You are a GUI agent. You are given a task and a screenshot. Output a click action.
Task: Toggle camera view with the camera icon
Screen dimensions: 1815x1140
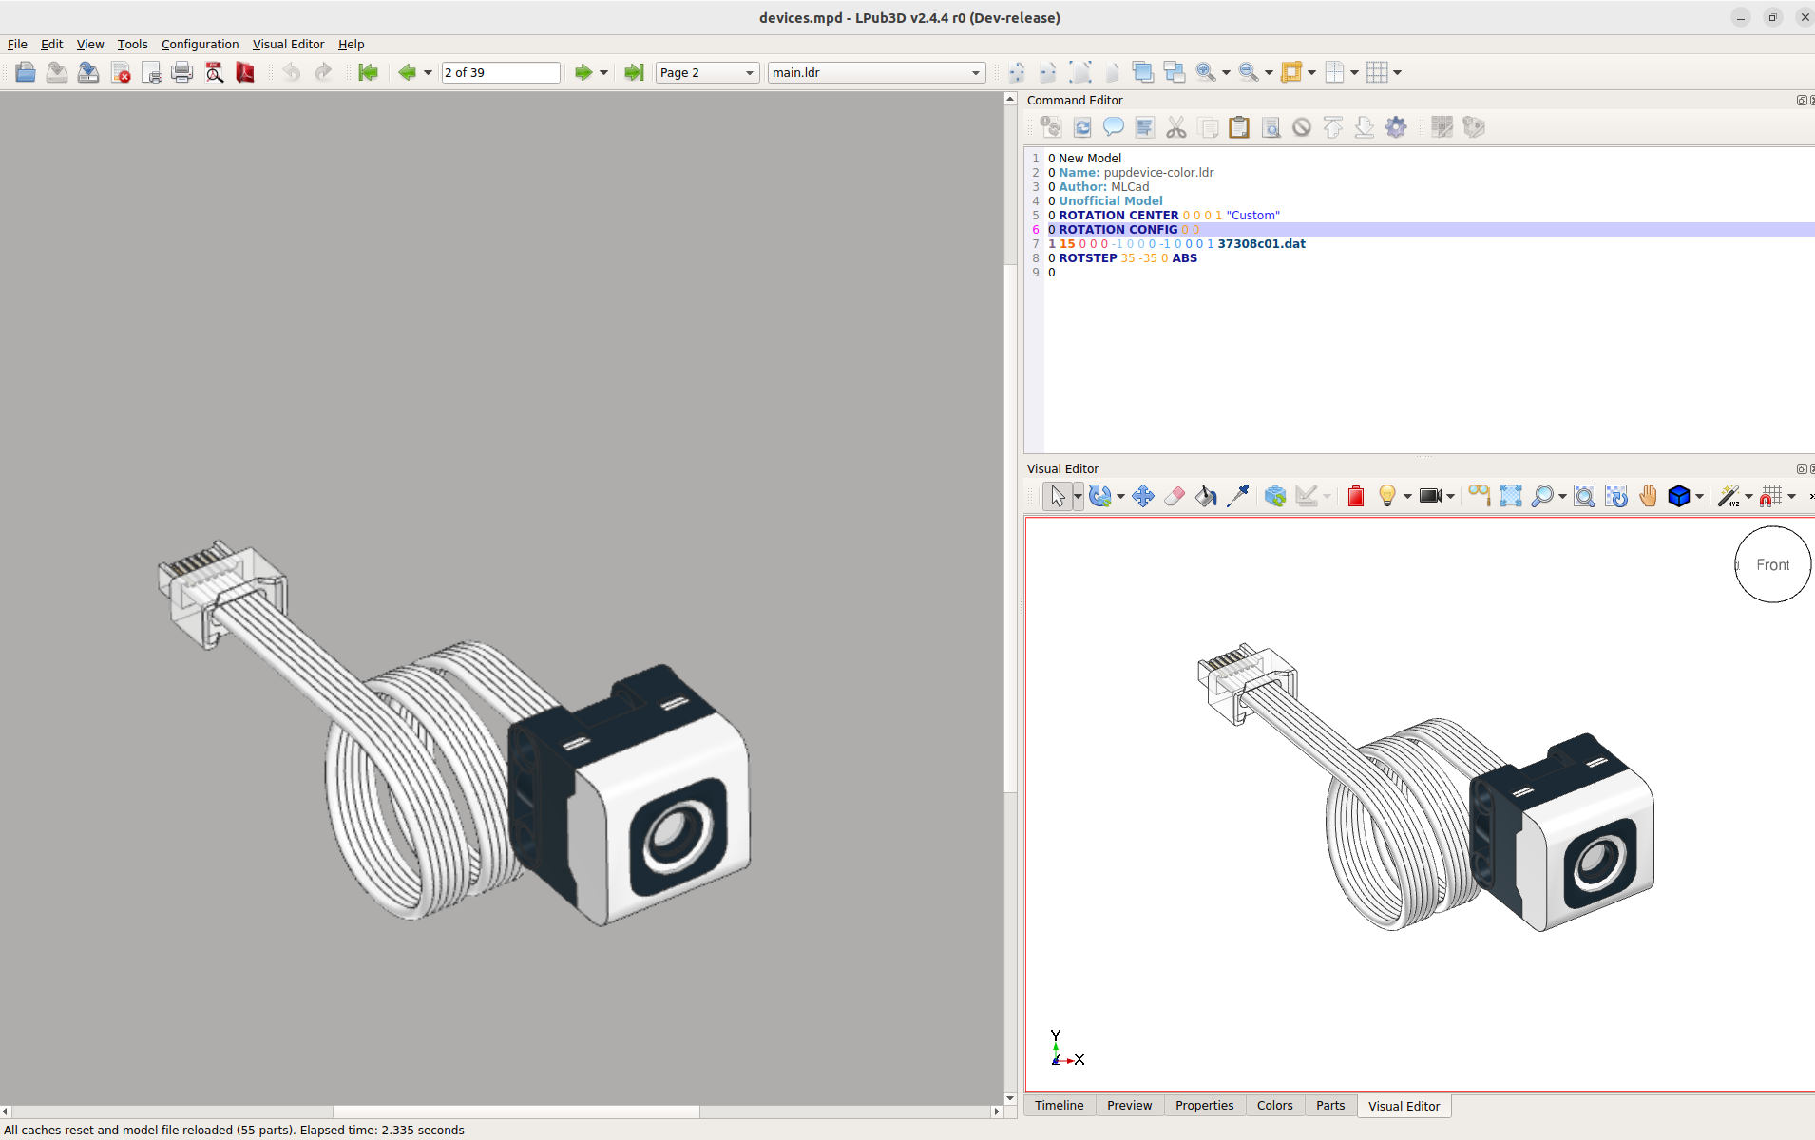pyautogui.click(x=1430, y=495)
